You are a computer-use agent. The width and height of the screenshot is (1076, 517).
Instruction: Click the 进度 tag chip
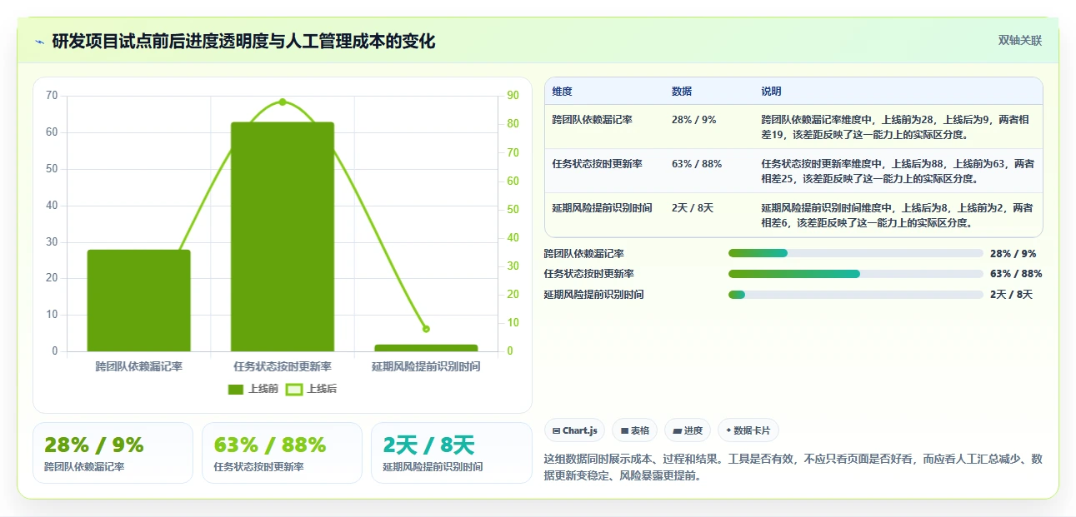(x=688, y=430)
